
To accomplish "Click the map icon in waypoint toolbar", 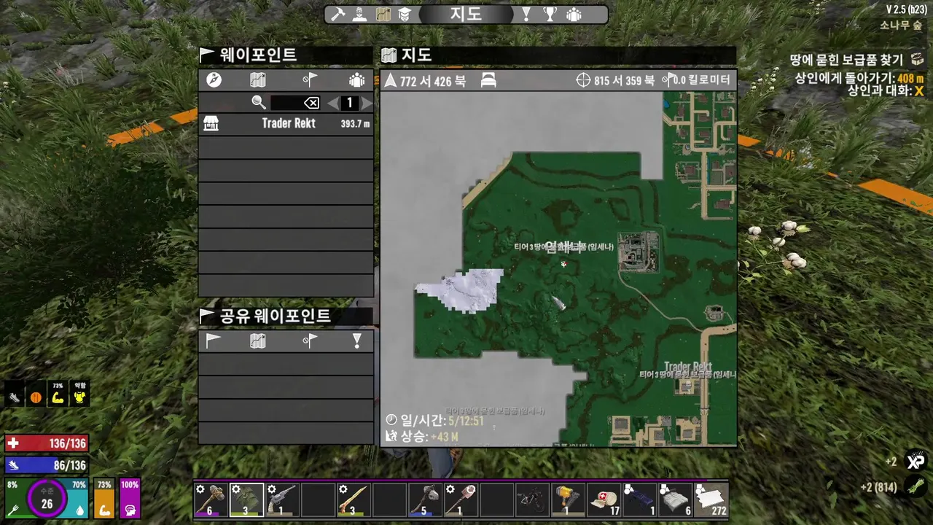I will 258,80.
